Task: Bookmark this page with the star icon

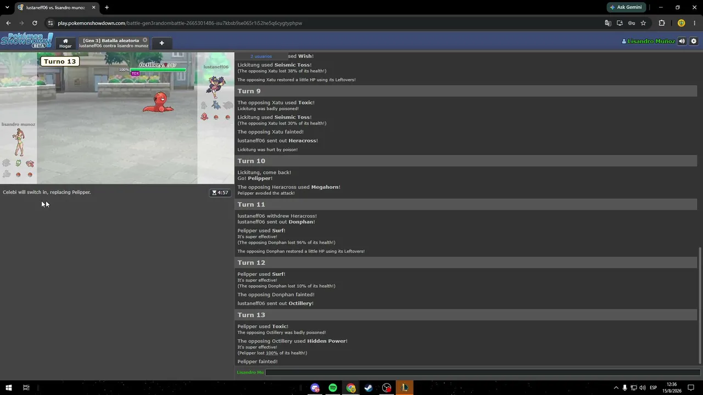Action: [x=643, y=23]
